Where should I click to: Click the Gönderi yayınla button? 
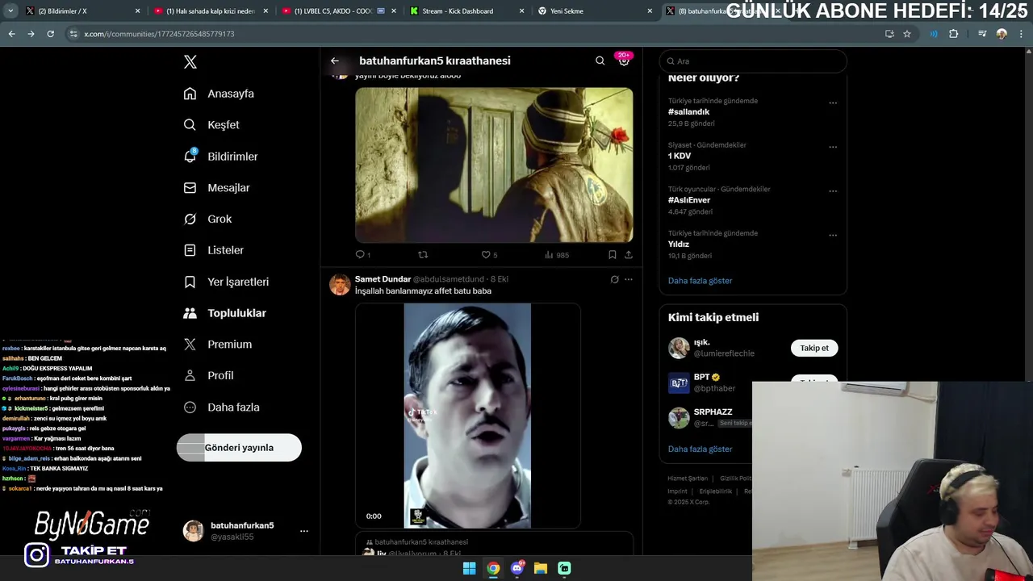coord(239,448)
